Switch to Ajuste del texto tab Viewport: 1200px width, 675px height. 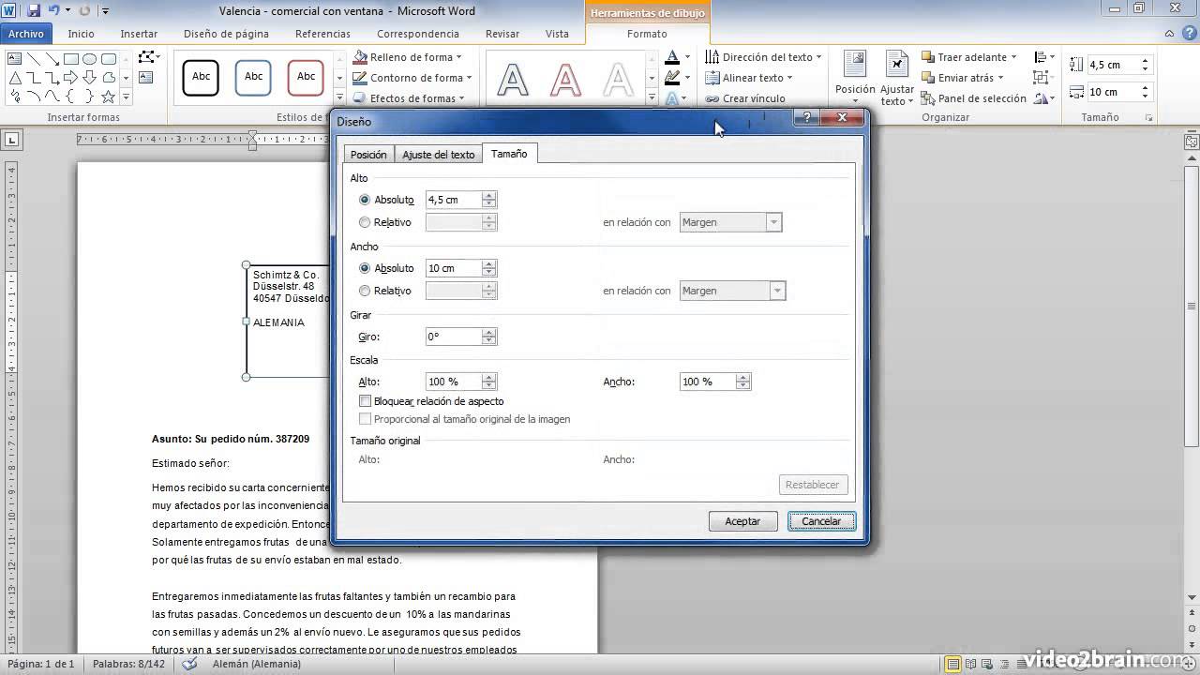coord(439,155)
